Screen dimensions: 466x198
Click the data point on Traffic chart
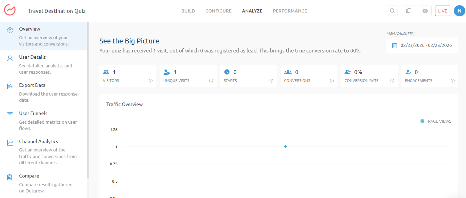[x=285, y=147]
